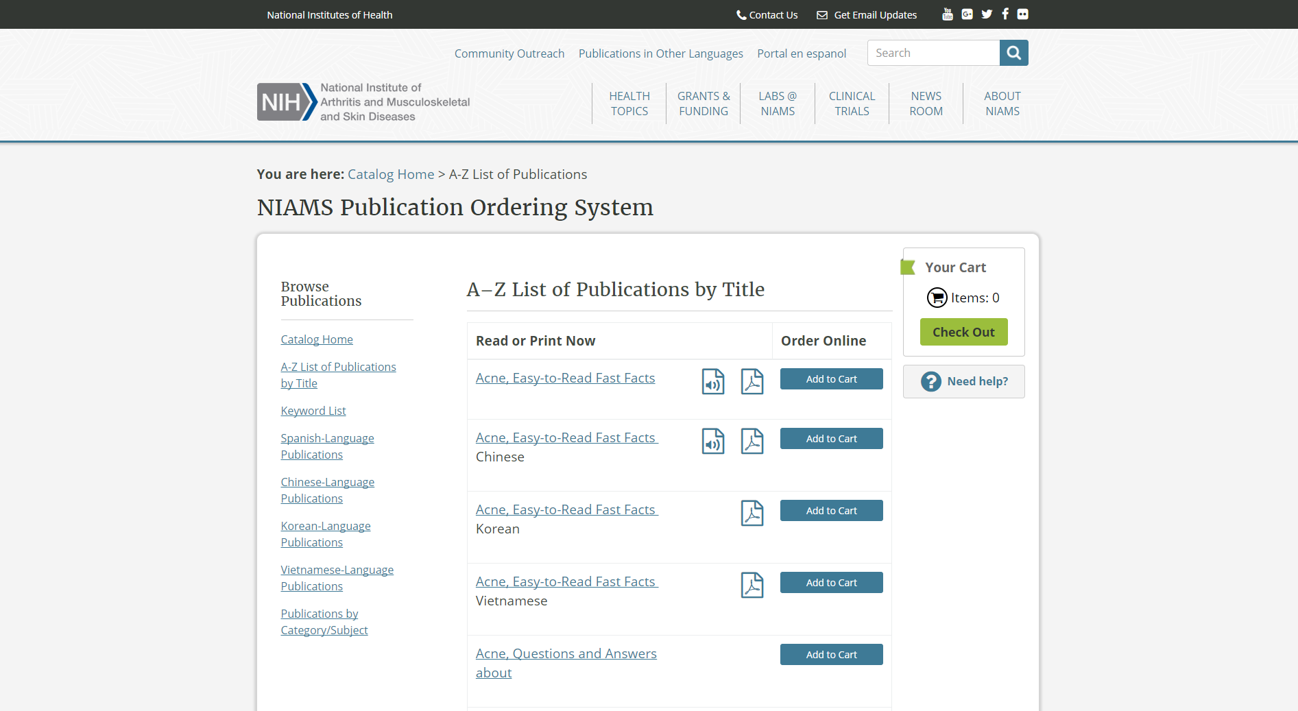Viewport: 1298px width, 711px height.
Task: Click the Need help question mark icon
Action: [930, 381]
